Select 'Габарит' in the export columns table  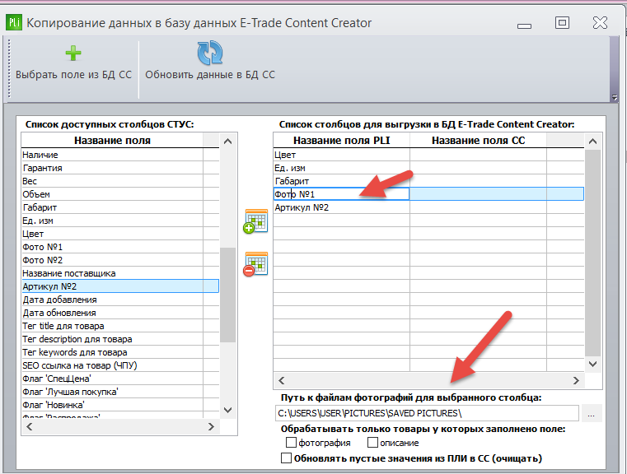click(341, 181)
